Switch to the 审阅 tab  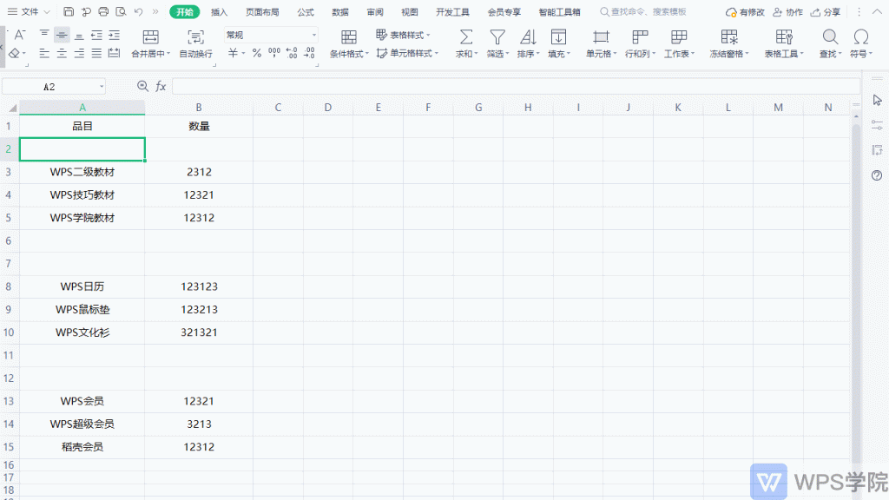pyautogui.click(x=375, y=12)
